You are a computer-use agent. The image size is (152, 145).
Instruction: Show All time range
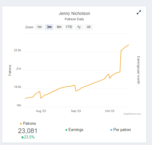[x=89, y=27]
